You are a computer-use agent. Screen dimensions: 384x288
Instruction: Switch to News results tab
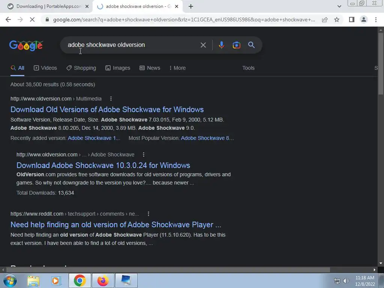[150, 68]
